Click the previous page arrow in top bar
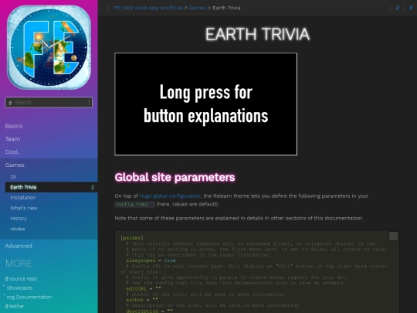Screen dimensions: 417x313 pos(398,8)
